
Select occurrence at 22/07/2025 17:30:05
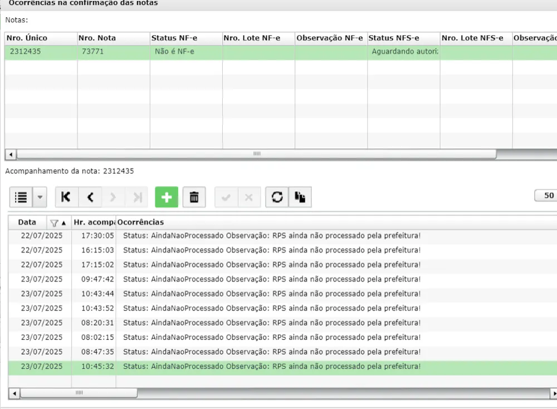click(x=282, y=236)
